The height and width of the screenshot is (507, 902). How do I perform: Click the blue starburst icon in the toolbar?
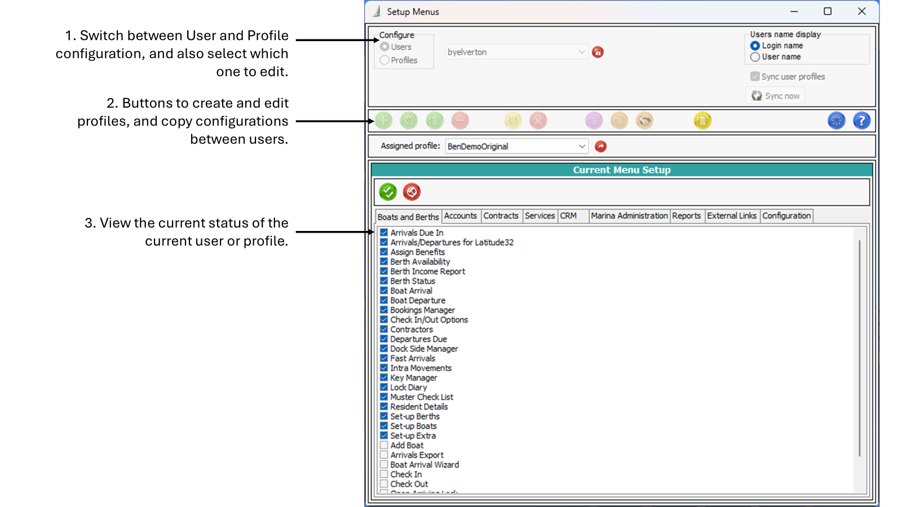pyautogui.click(x=836, y=121)
